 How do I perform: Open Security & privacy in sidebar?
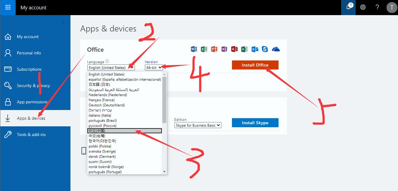[x=35, y=86]
